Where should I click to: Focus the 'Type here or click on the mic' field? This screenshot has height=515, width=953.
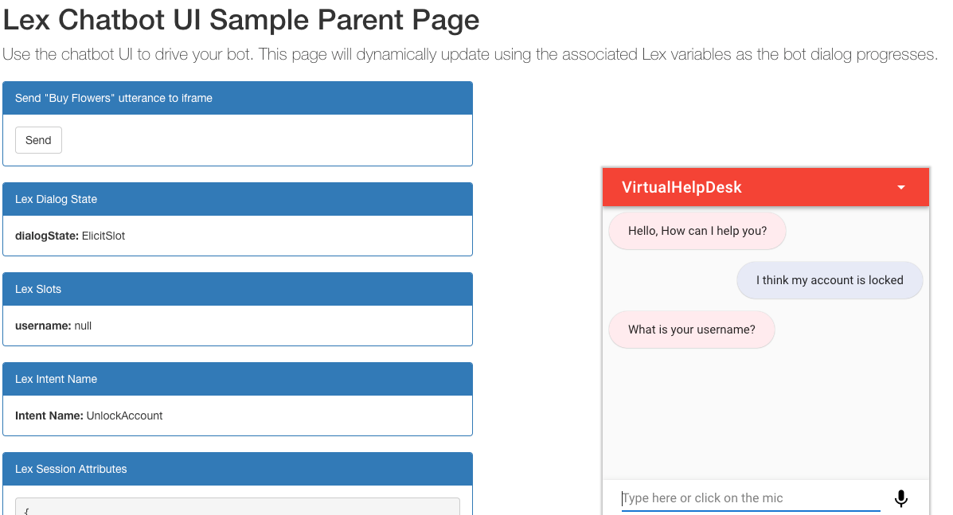[x=751, y=498]
